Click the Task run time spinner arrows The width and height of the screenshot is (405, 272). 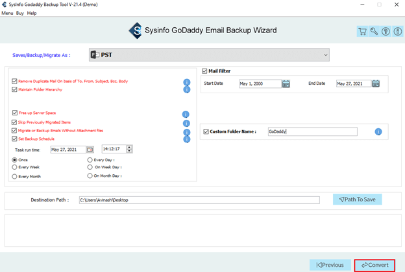(x=130, y=150)
